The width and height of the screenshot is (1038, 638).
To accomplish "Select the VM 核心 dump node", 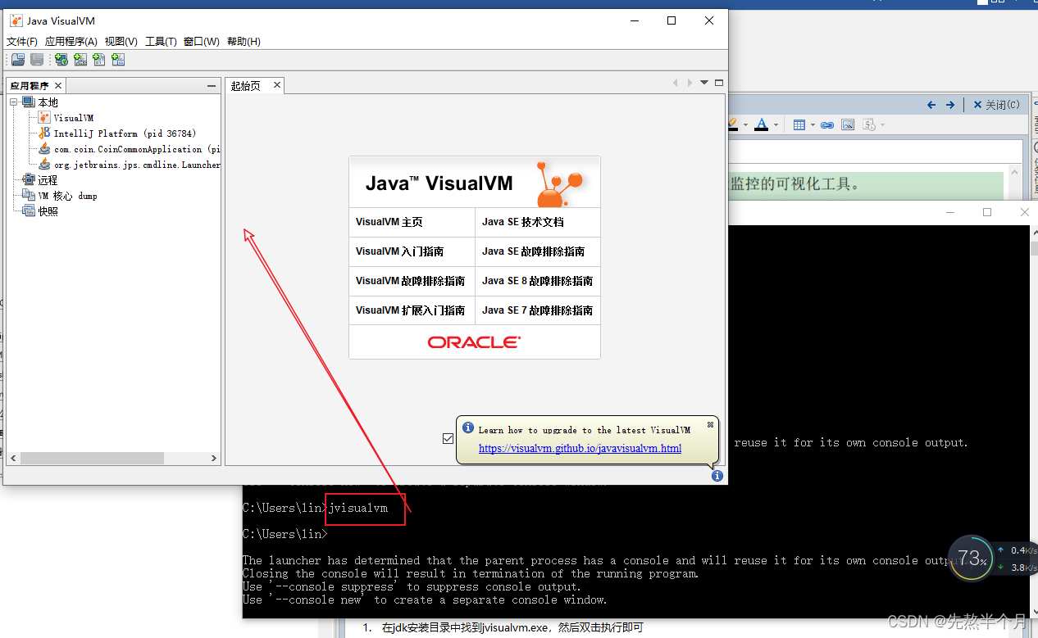I will [60, 196].
